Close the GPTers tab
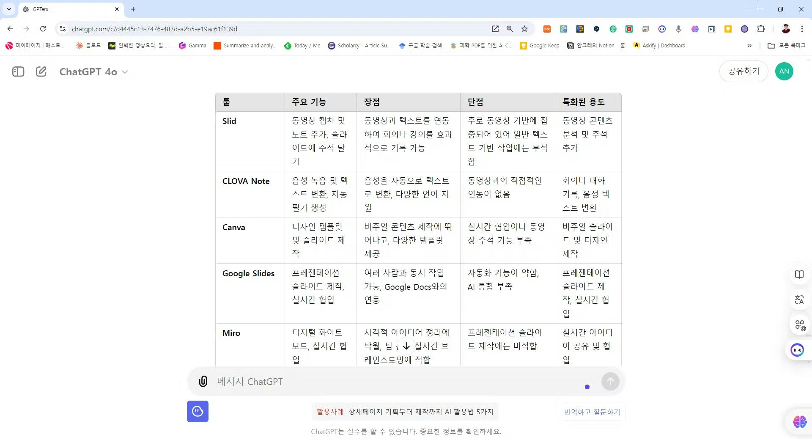Viewport: 812px width, 440px height. [117, 9]
